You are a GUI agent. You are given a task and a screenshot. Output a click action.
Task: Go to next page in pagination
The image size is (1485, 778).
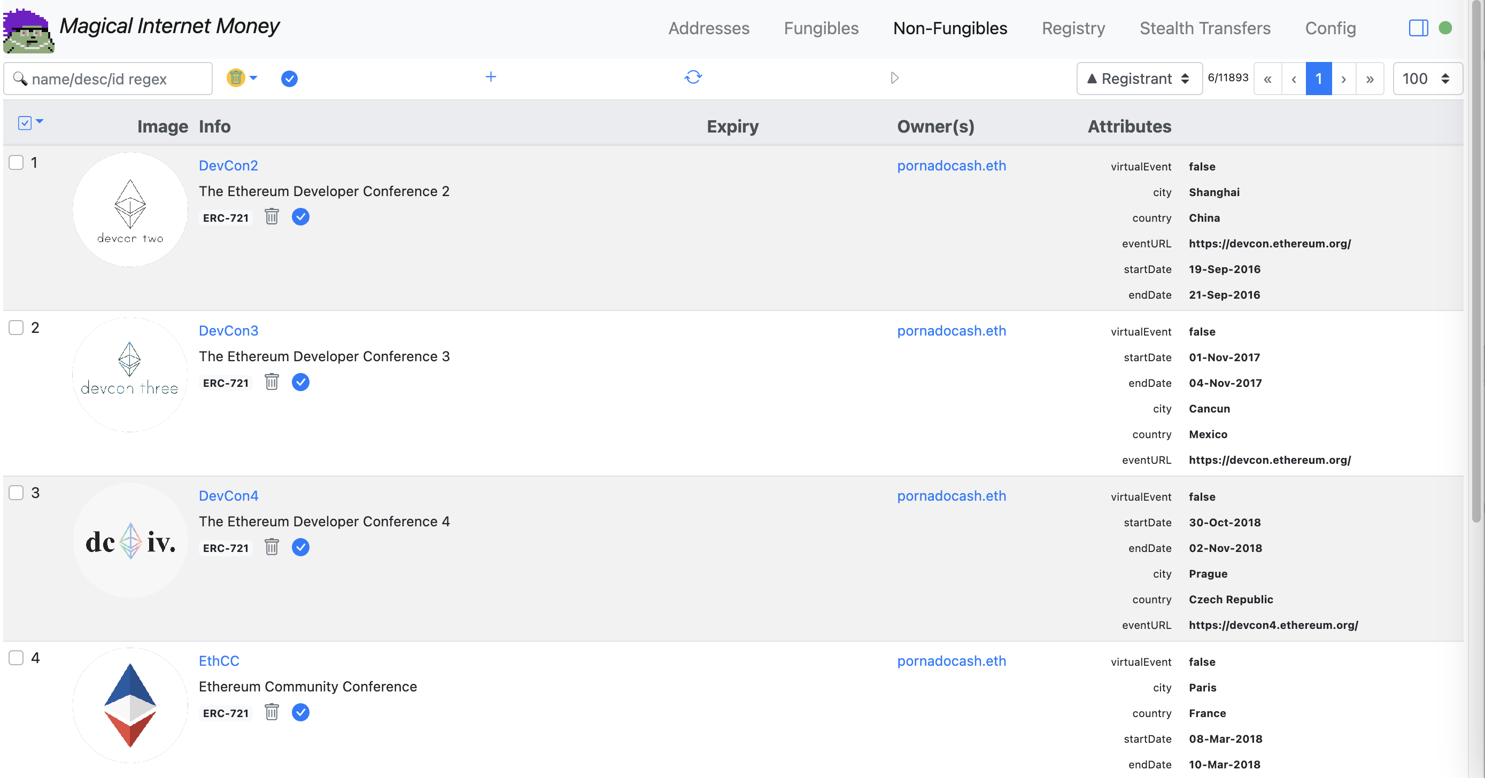[x=1344, y=79]
